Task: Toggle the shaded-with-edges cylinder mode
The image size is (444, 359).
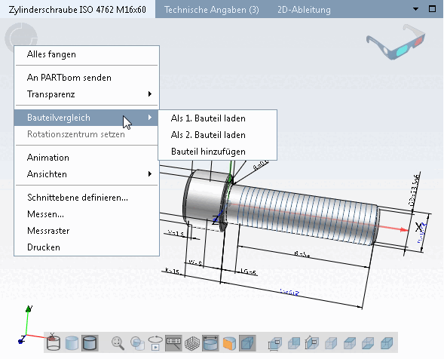Action: (90, 343)
